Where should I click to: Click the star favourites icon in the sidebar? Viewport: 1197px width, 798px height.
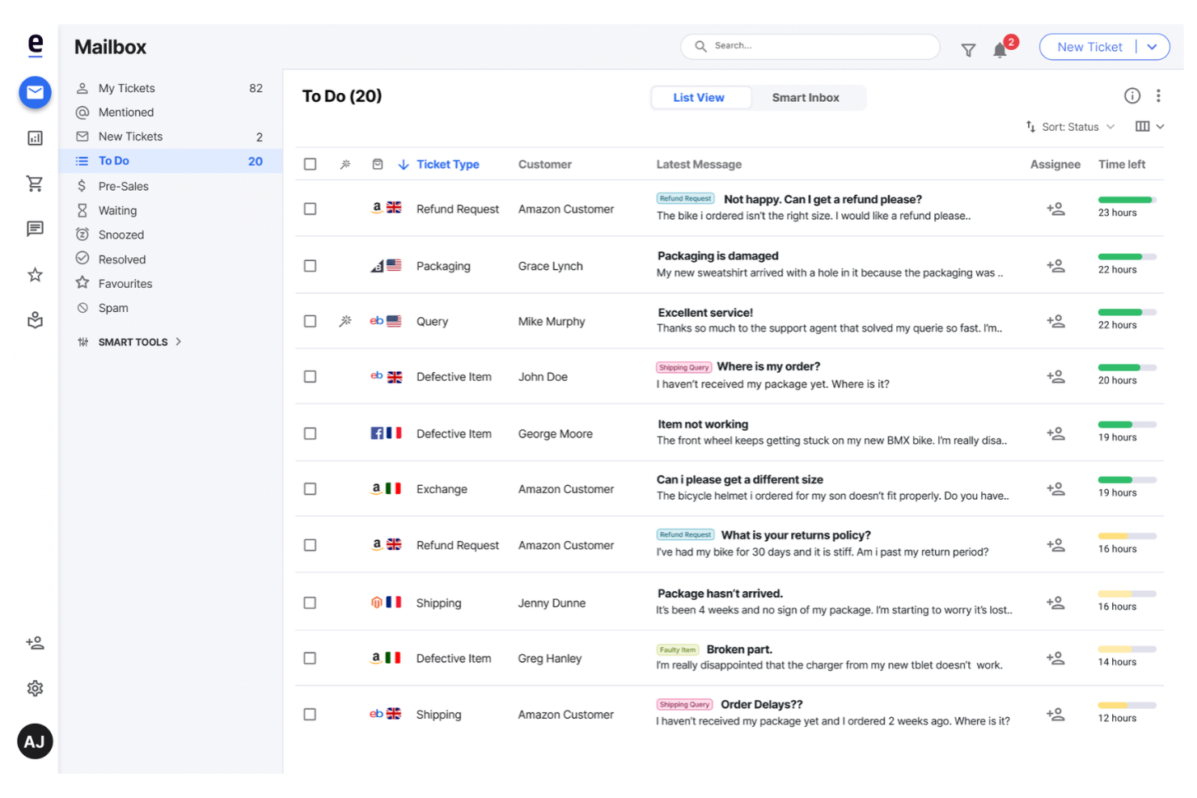(x=34, y=275)
